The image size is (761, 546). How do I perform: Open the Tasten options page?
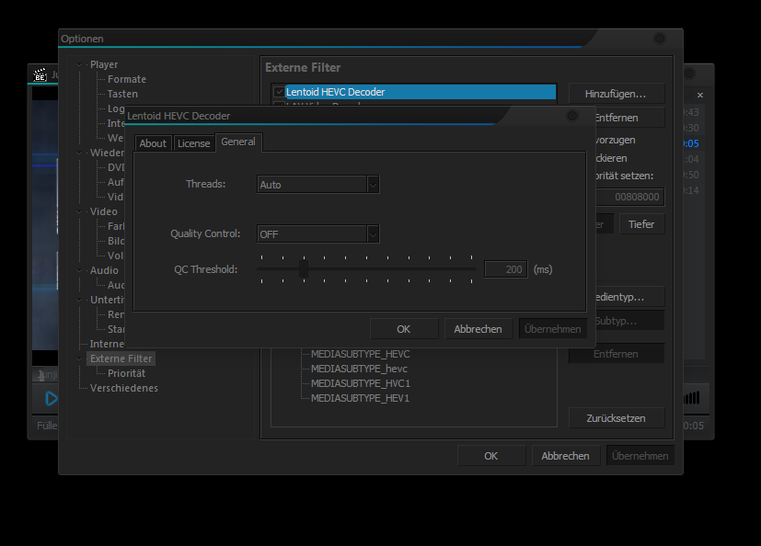coord(122,94)
